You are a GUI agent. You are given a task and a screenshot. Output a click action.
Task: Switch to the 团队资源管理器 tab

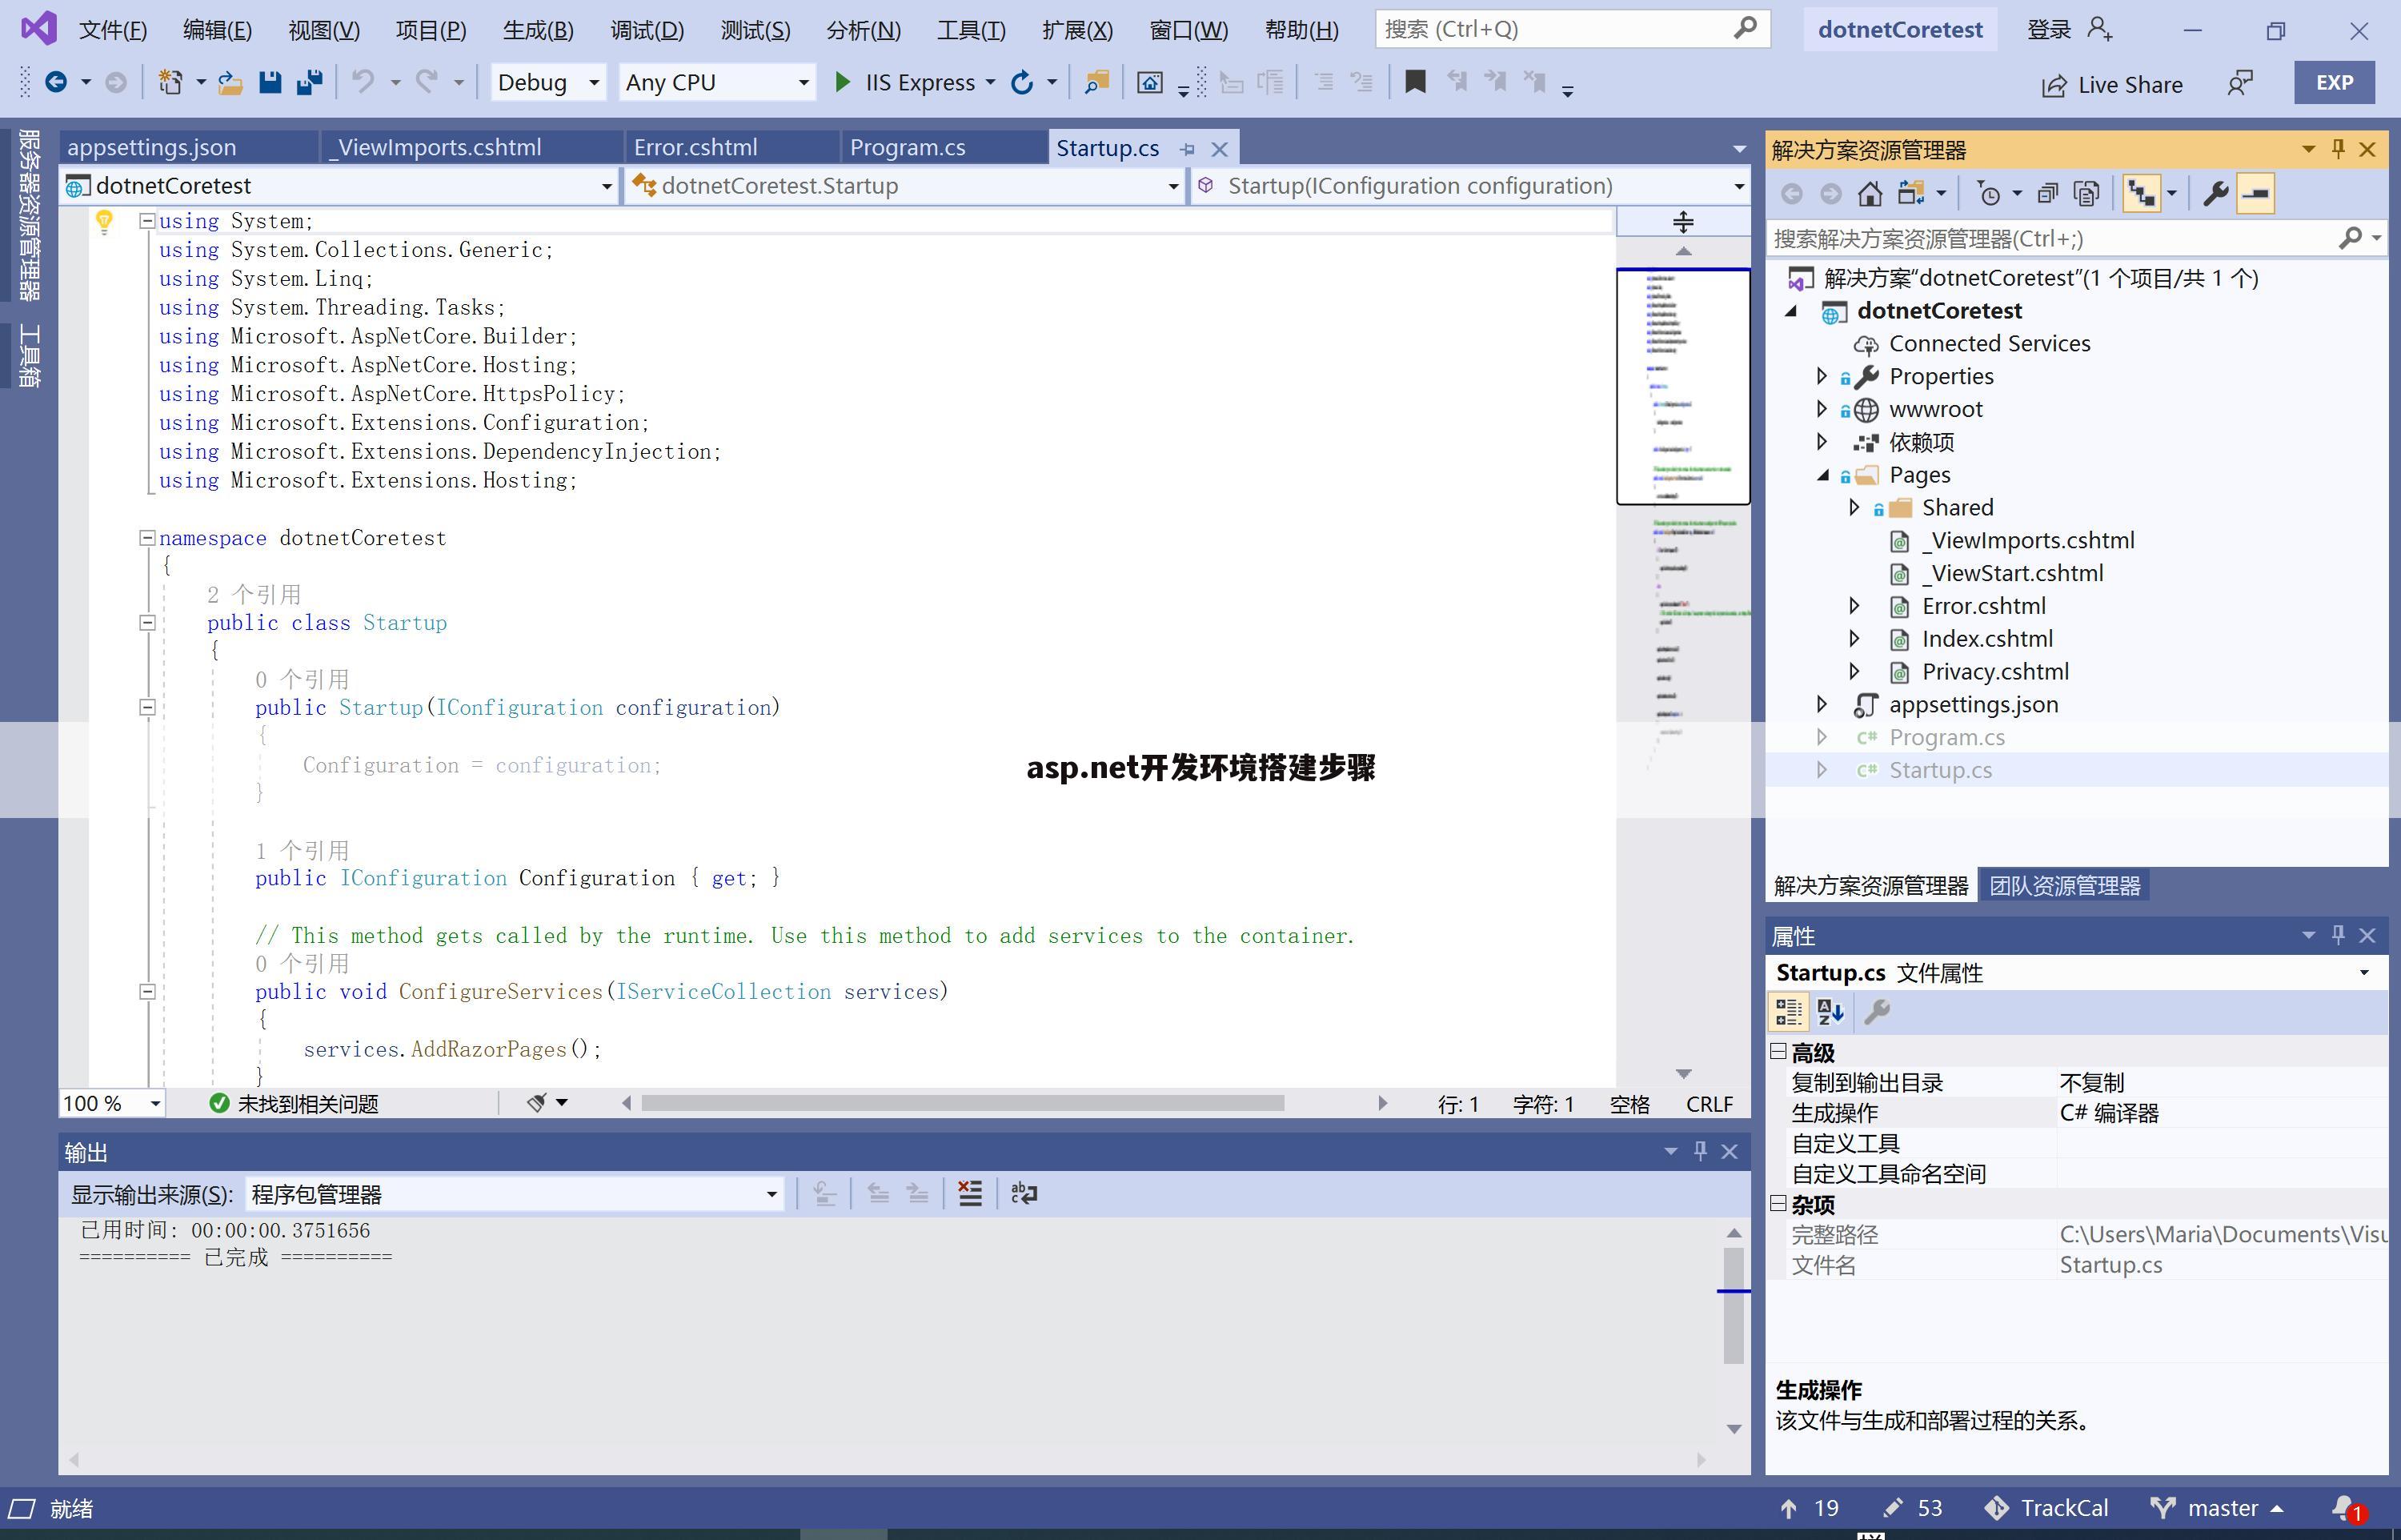tap(2064, 886)
